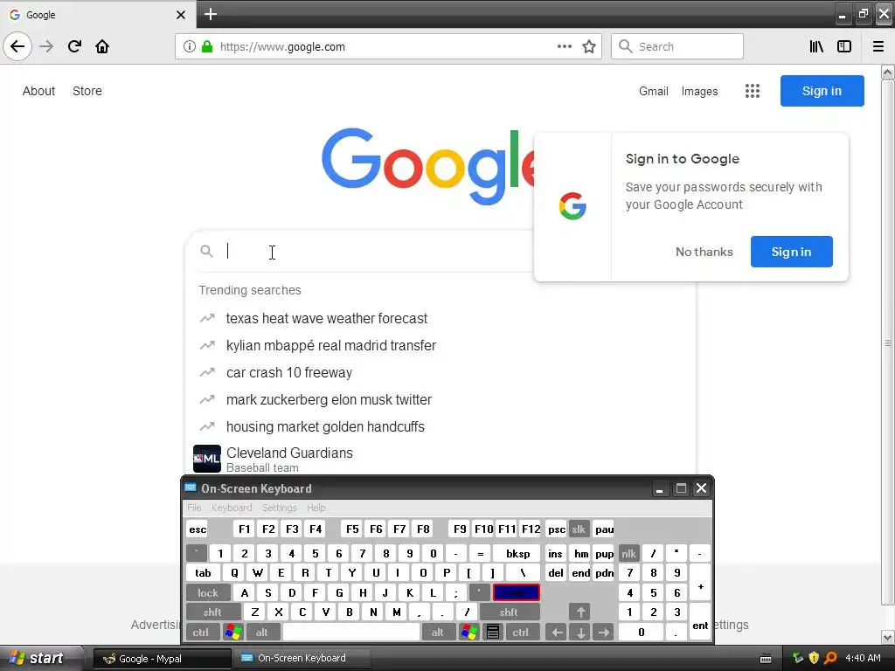The height and width of the screenshot is (671, 895).
Task: Open the Settings menu in On-Screen Keyboard
Action: coord(279,508)
